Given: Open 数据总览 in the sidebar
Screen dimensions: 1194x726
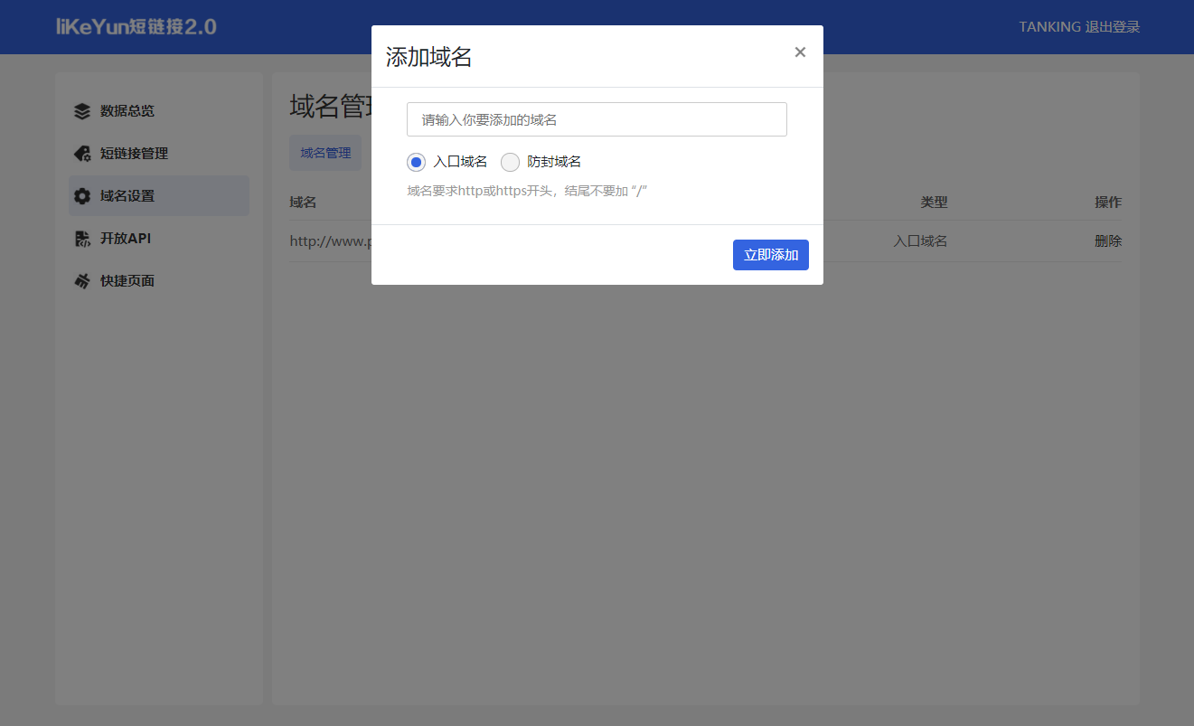Looking at the screenshot, I should click(159, 111).
